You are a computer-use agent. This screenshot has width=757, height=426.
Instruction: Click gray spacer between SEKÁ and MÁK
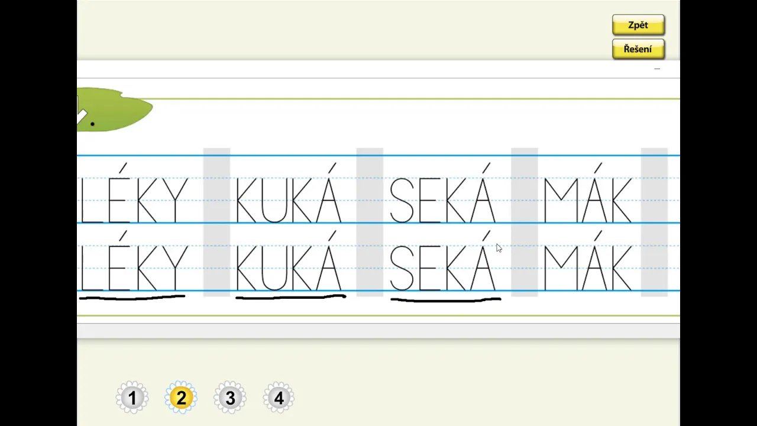(x=525, y=222)
